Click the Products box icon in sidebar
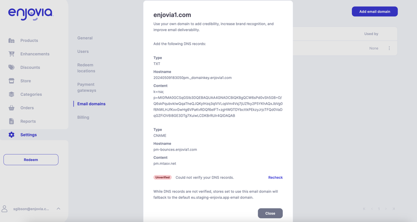The image size is (417, 222). pos(11,40)
